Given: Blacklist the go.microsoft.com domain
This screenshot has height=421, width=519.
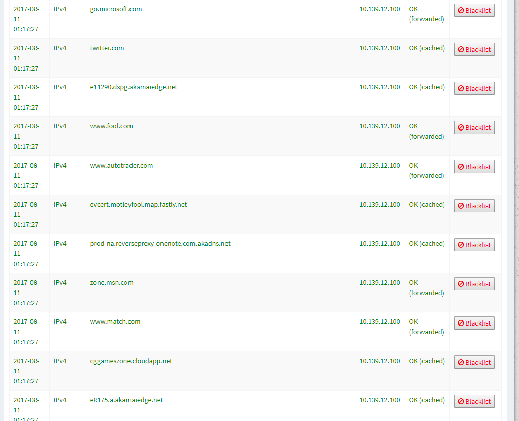Looking at the screenshot, I should tap(474, 10).
